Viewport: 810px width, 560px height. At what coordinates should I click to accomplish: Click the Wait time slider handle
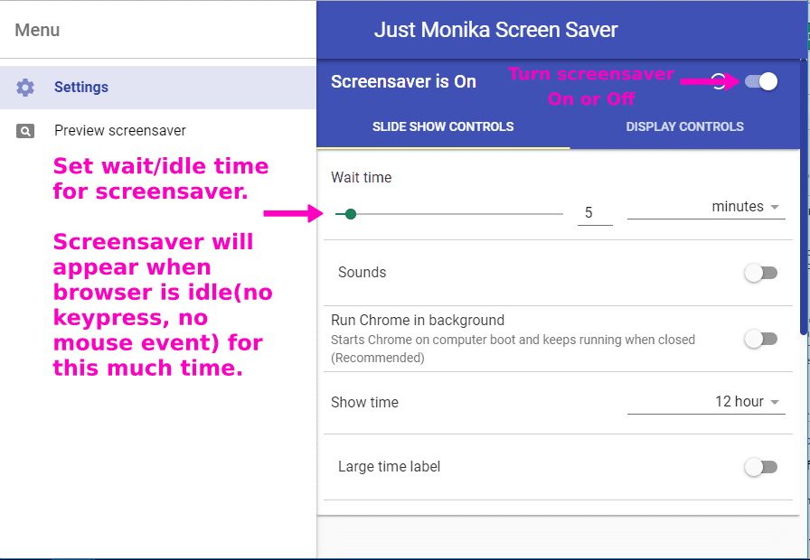[351, 213]
